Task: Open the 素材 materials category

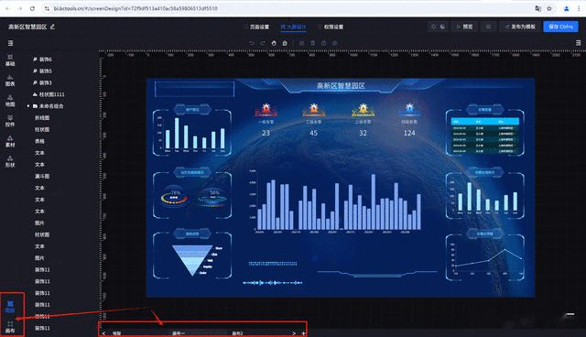Action: click(x=10, y=141)
